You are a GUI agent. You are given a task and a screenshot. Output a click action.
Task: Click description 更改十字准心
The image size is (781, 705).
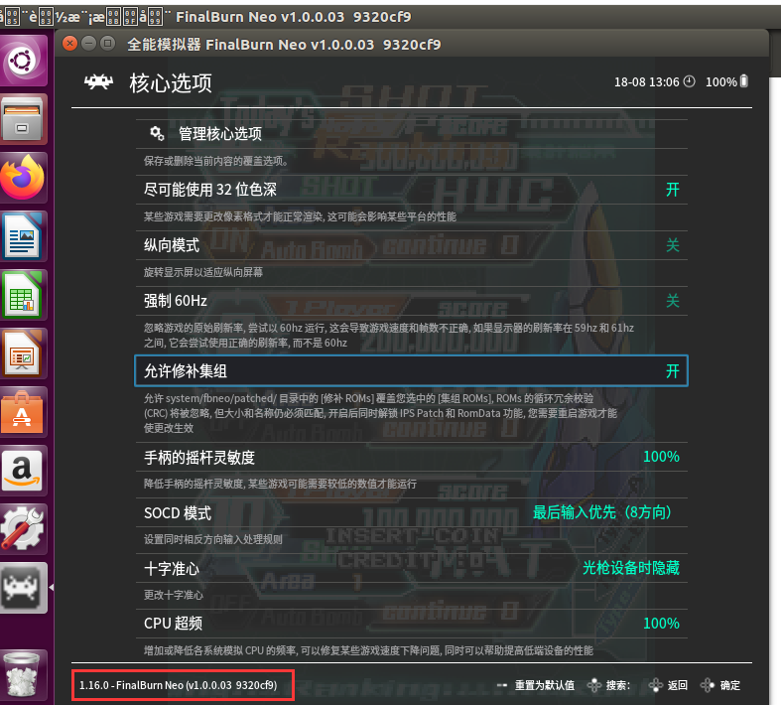pyautogui.click(x=174, y=595)
